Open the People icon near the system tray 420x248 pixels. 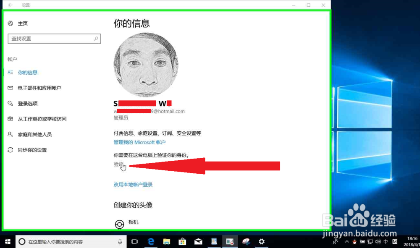click(335, 242)
